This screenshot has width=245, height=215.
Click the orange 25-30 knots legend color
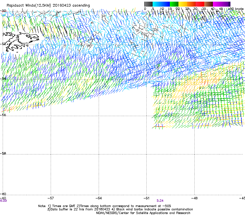click(191, 4)
